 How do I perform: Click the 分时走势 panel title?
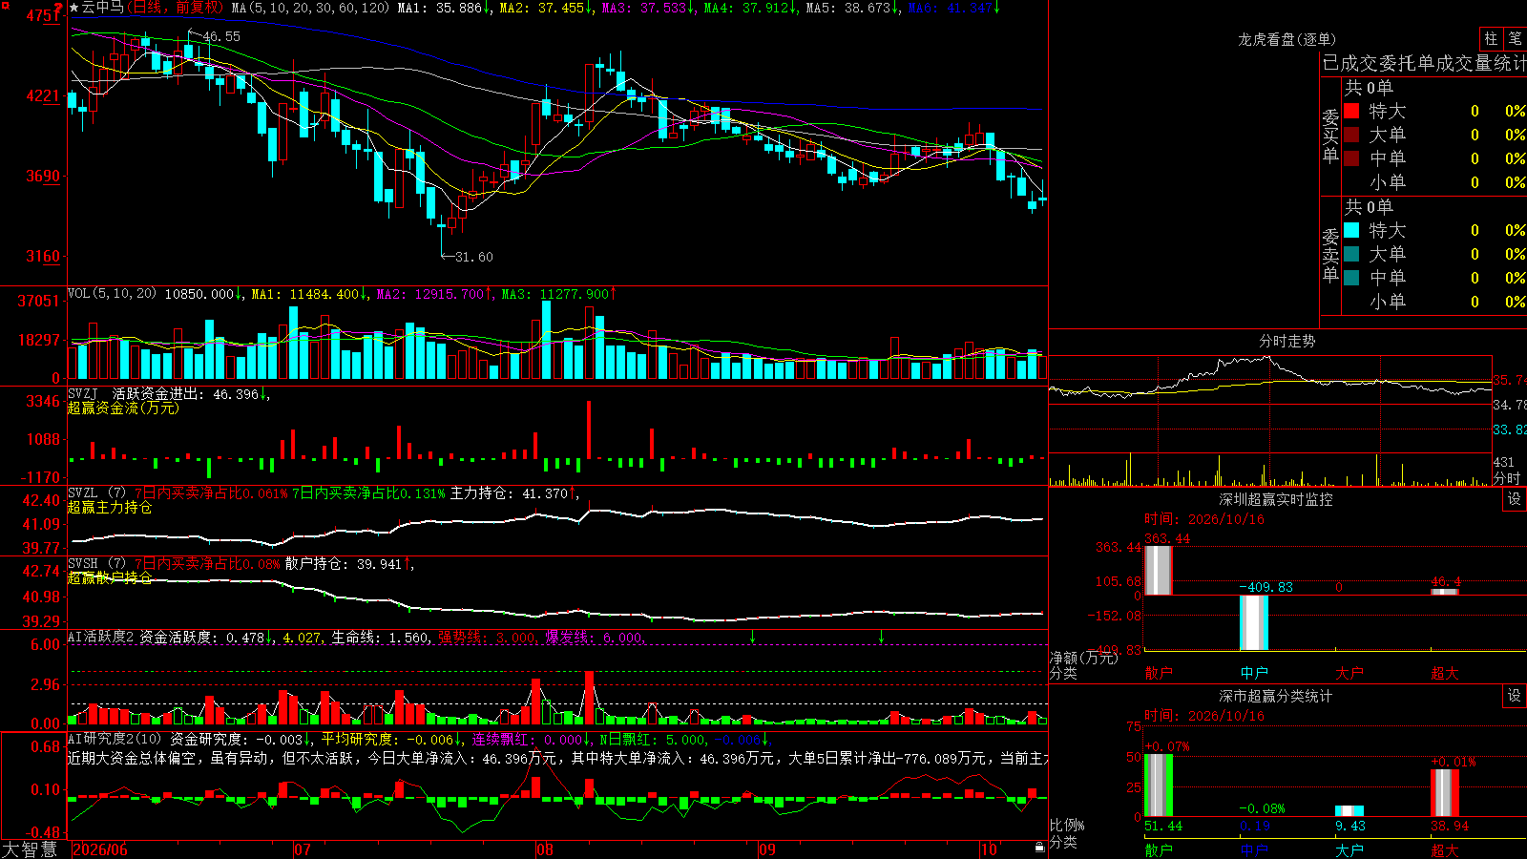[x=1286, y=341]
